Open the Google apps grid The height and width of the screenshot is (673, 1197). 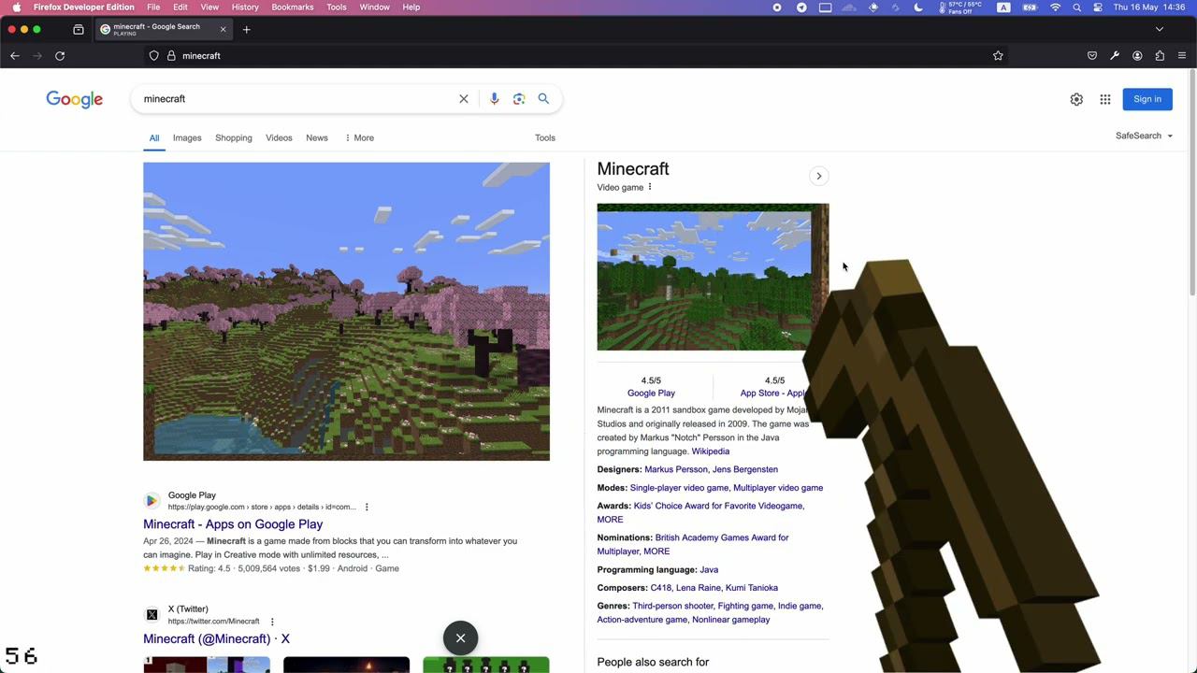pos(1105,99)
